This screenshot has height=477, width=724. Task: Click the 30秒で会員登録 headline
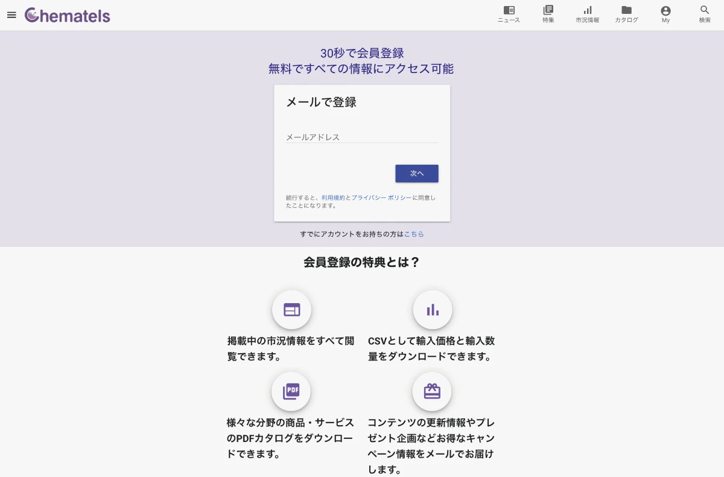tap(362, 53)
